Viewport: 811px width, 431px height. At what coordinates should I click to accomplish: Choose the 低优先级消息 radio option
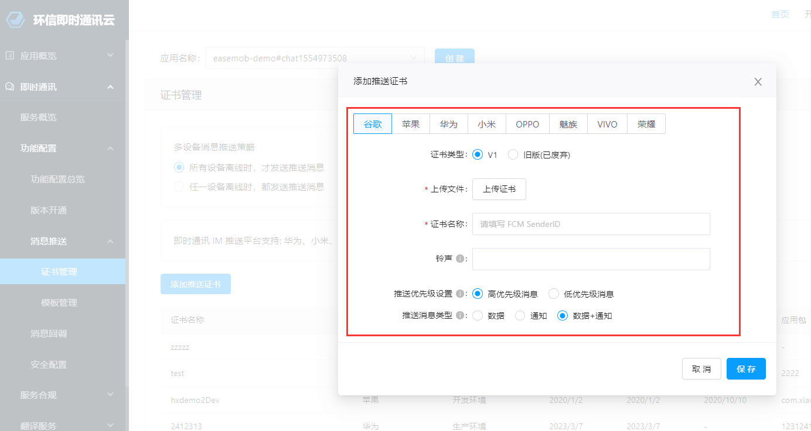[x=554, y=294]
